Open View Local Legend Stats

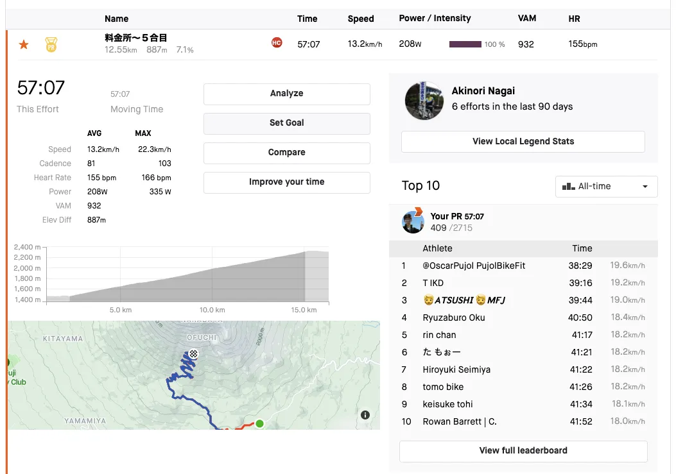523,142
